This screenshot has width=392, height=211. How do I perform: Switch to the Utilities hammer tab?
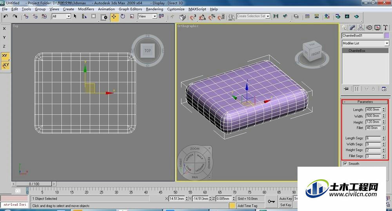(x=385, y=27)
